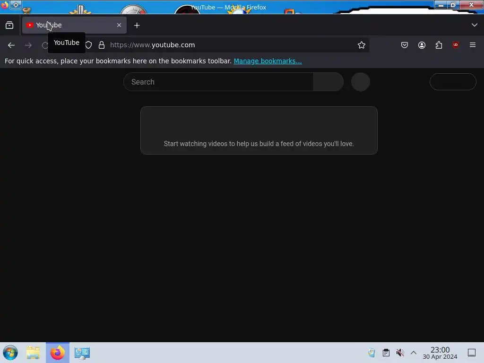Unmute audio via the muted speaker icon

click(x=400, y=353)
